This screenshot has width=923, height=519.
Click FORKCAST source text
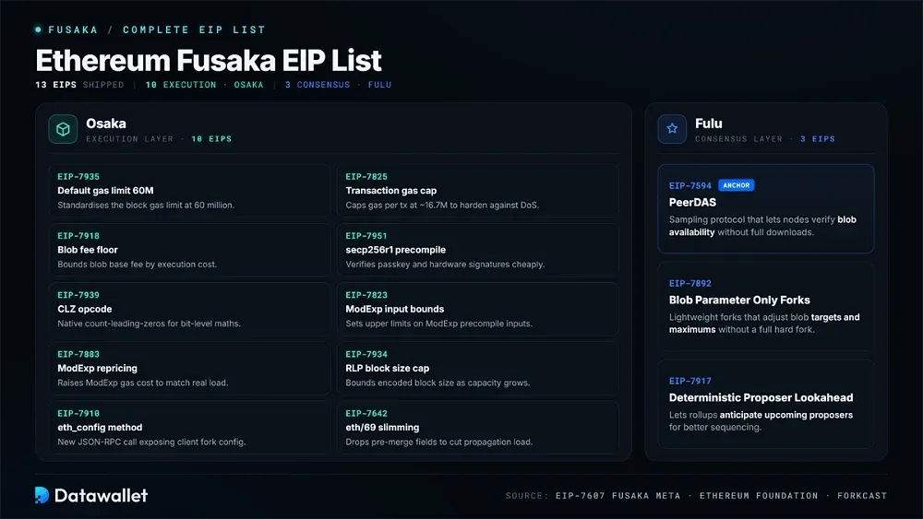[x=862, y=496]
